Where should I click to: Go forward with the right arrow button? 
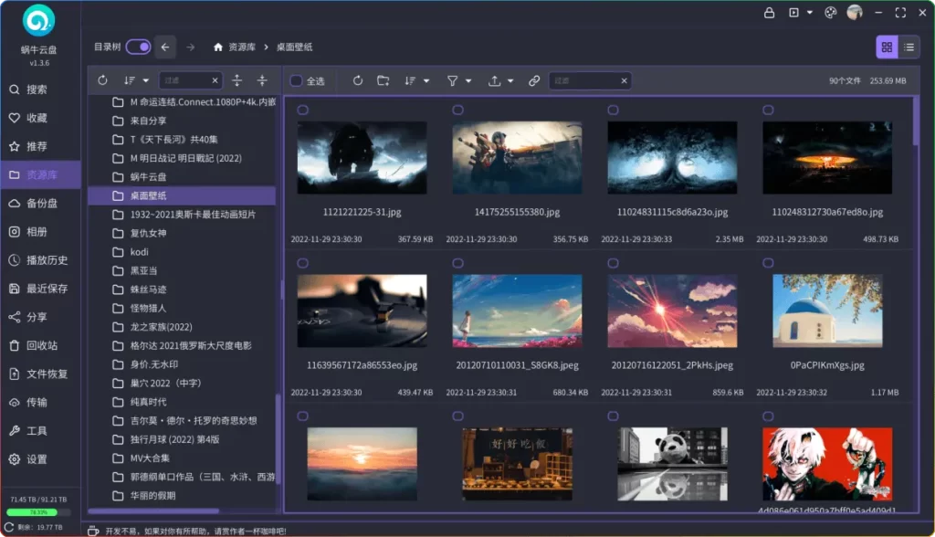point(190,47)
